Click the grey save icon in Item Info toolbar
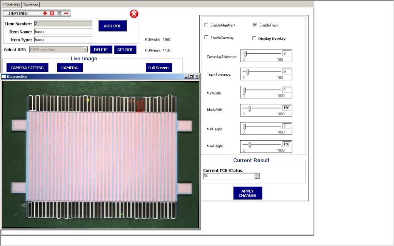The width and height of the screenshot is (394, 246). pos(59,13)
